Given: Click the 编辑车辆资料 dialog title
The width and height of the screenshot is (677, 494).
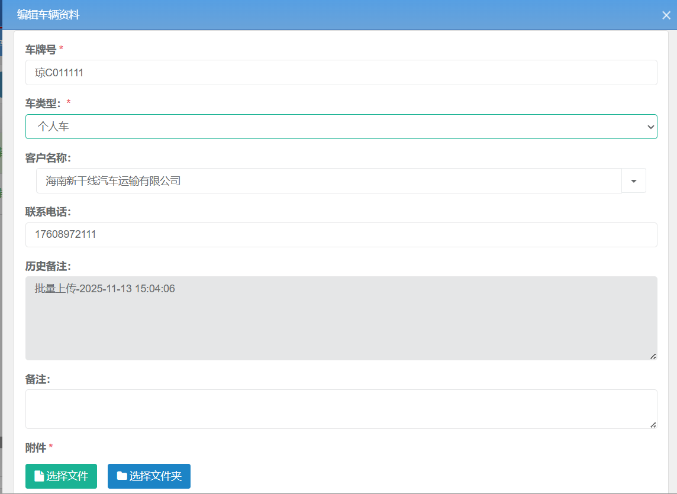Looking at the screenshot, I should coord(49,15).
